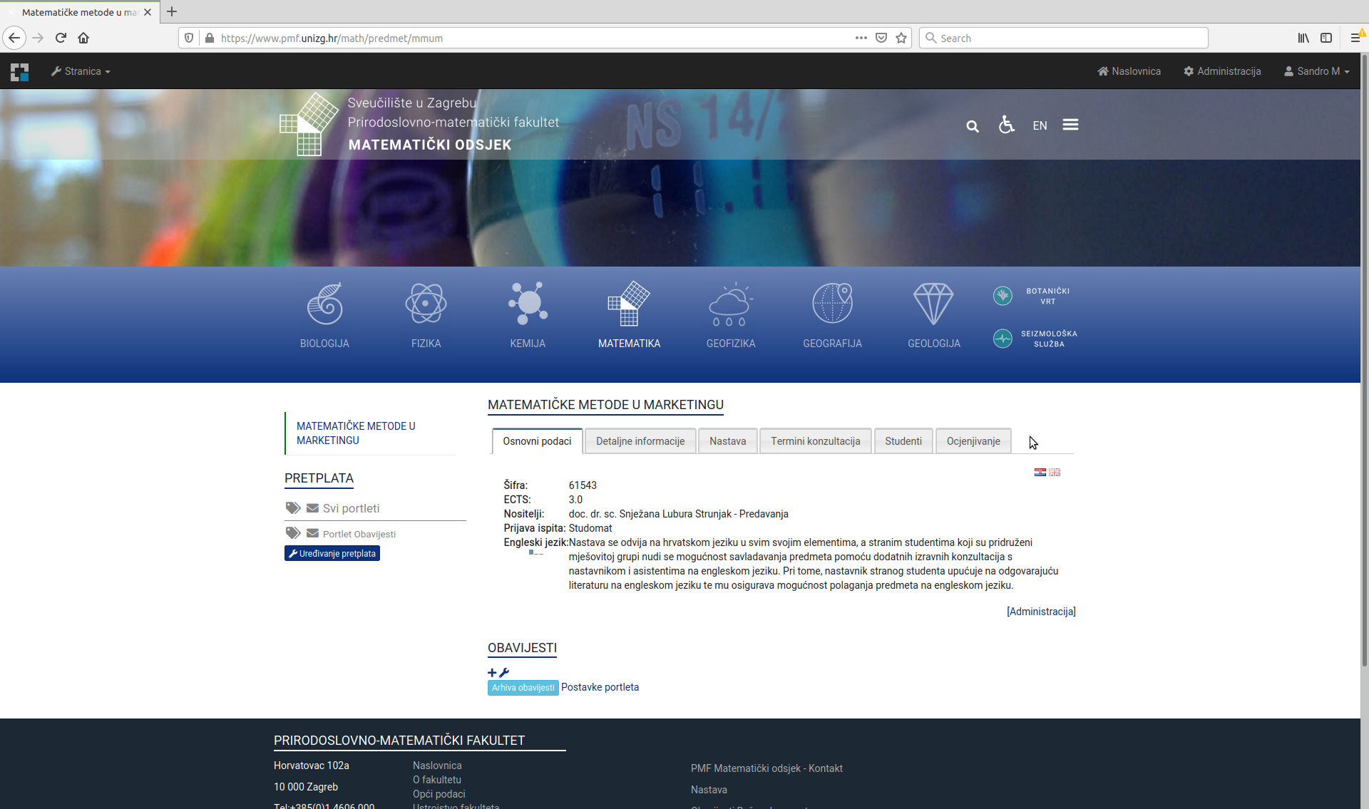
Task: Save the page to Pocket icon
Action: tap(881, 38)
